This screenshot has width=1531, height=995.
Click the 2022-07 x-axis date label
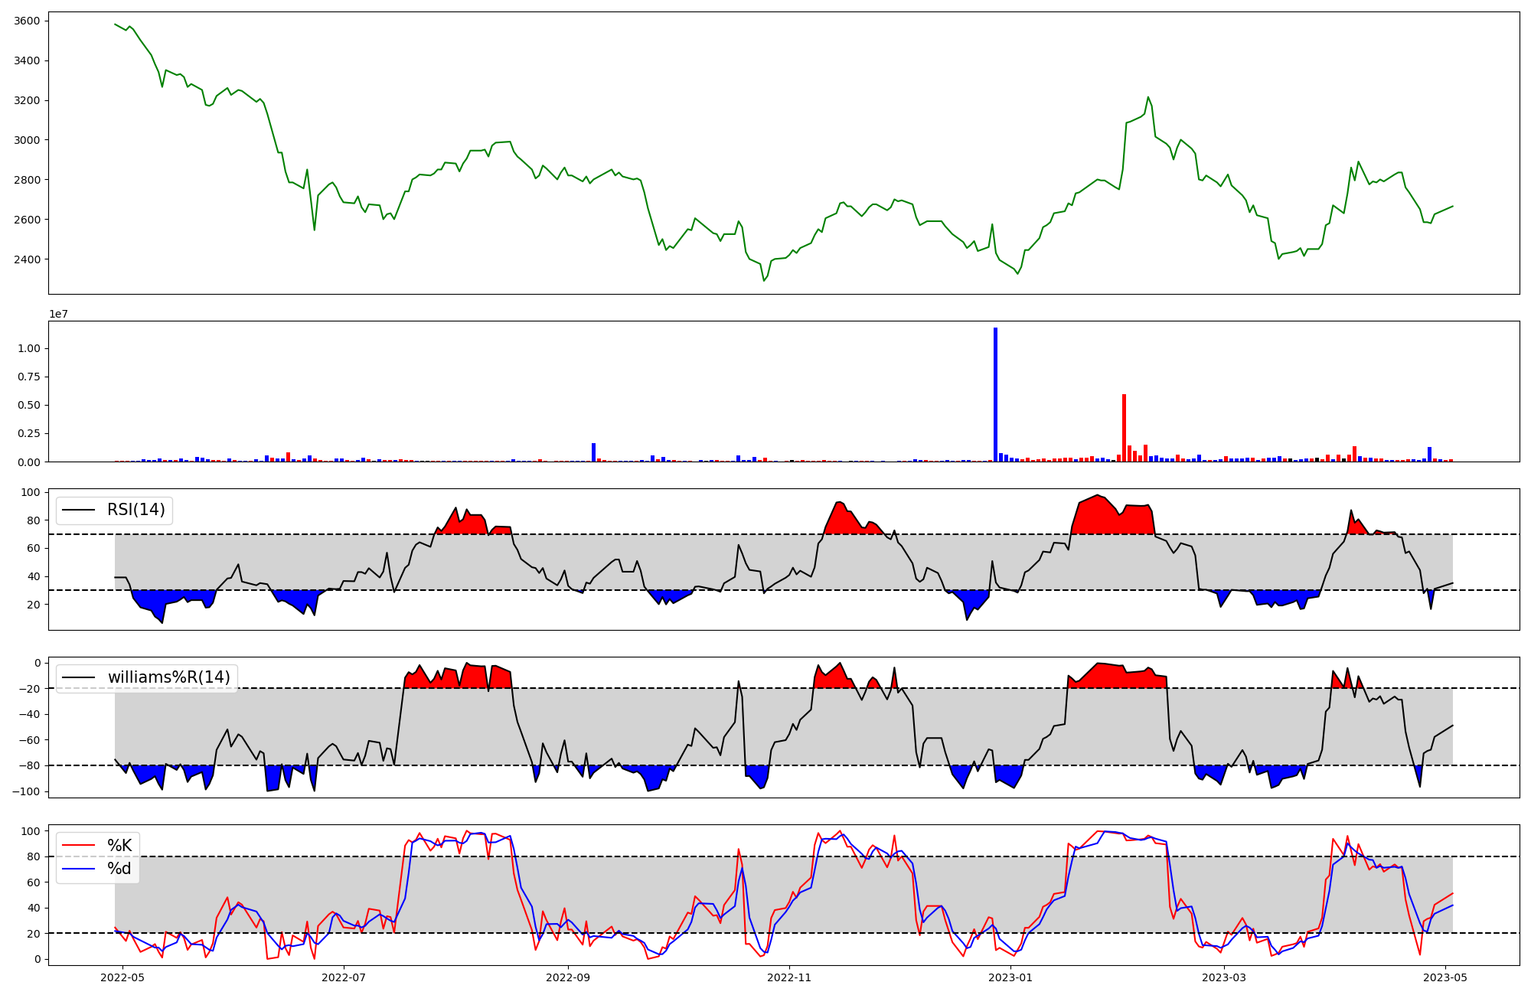(344, 977)
